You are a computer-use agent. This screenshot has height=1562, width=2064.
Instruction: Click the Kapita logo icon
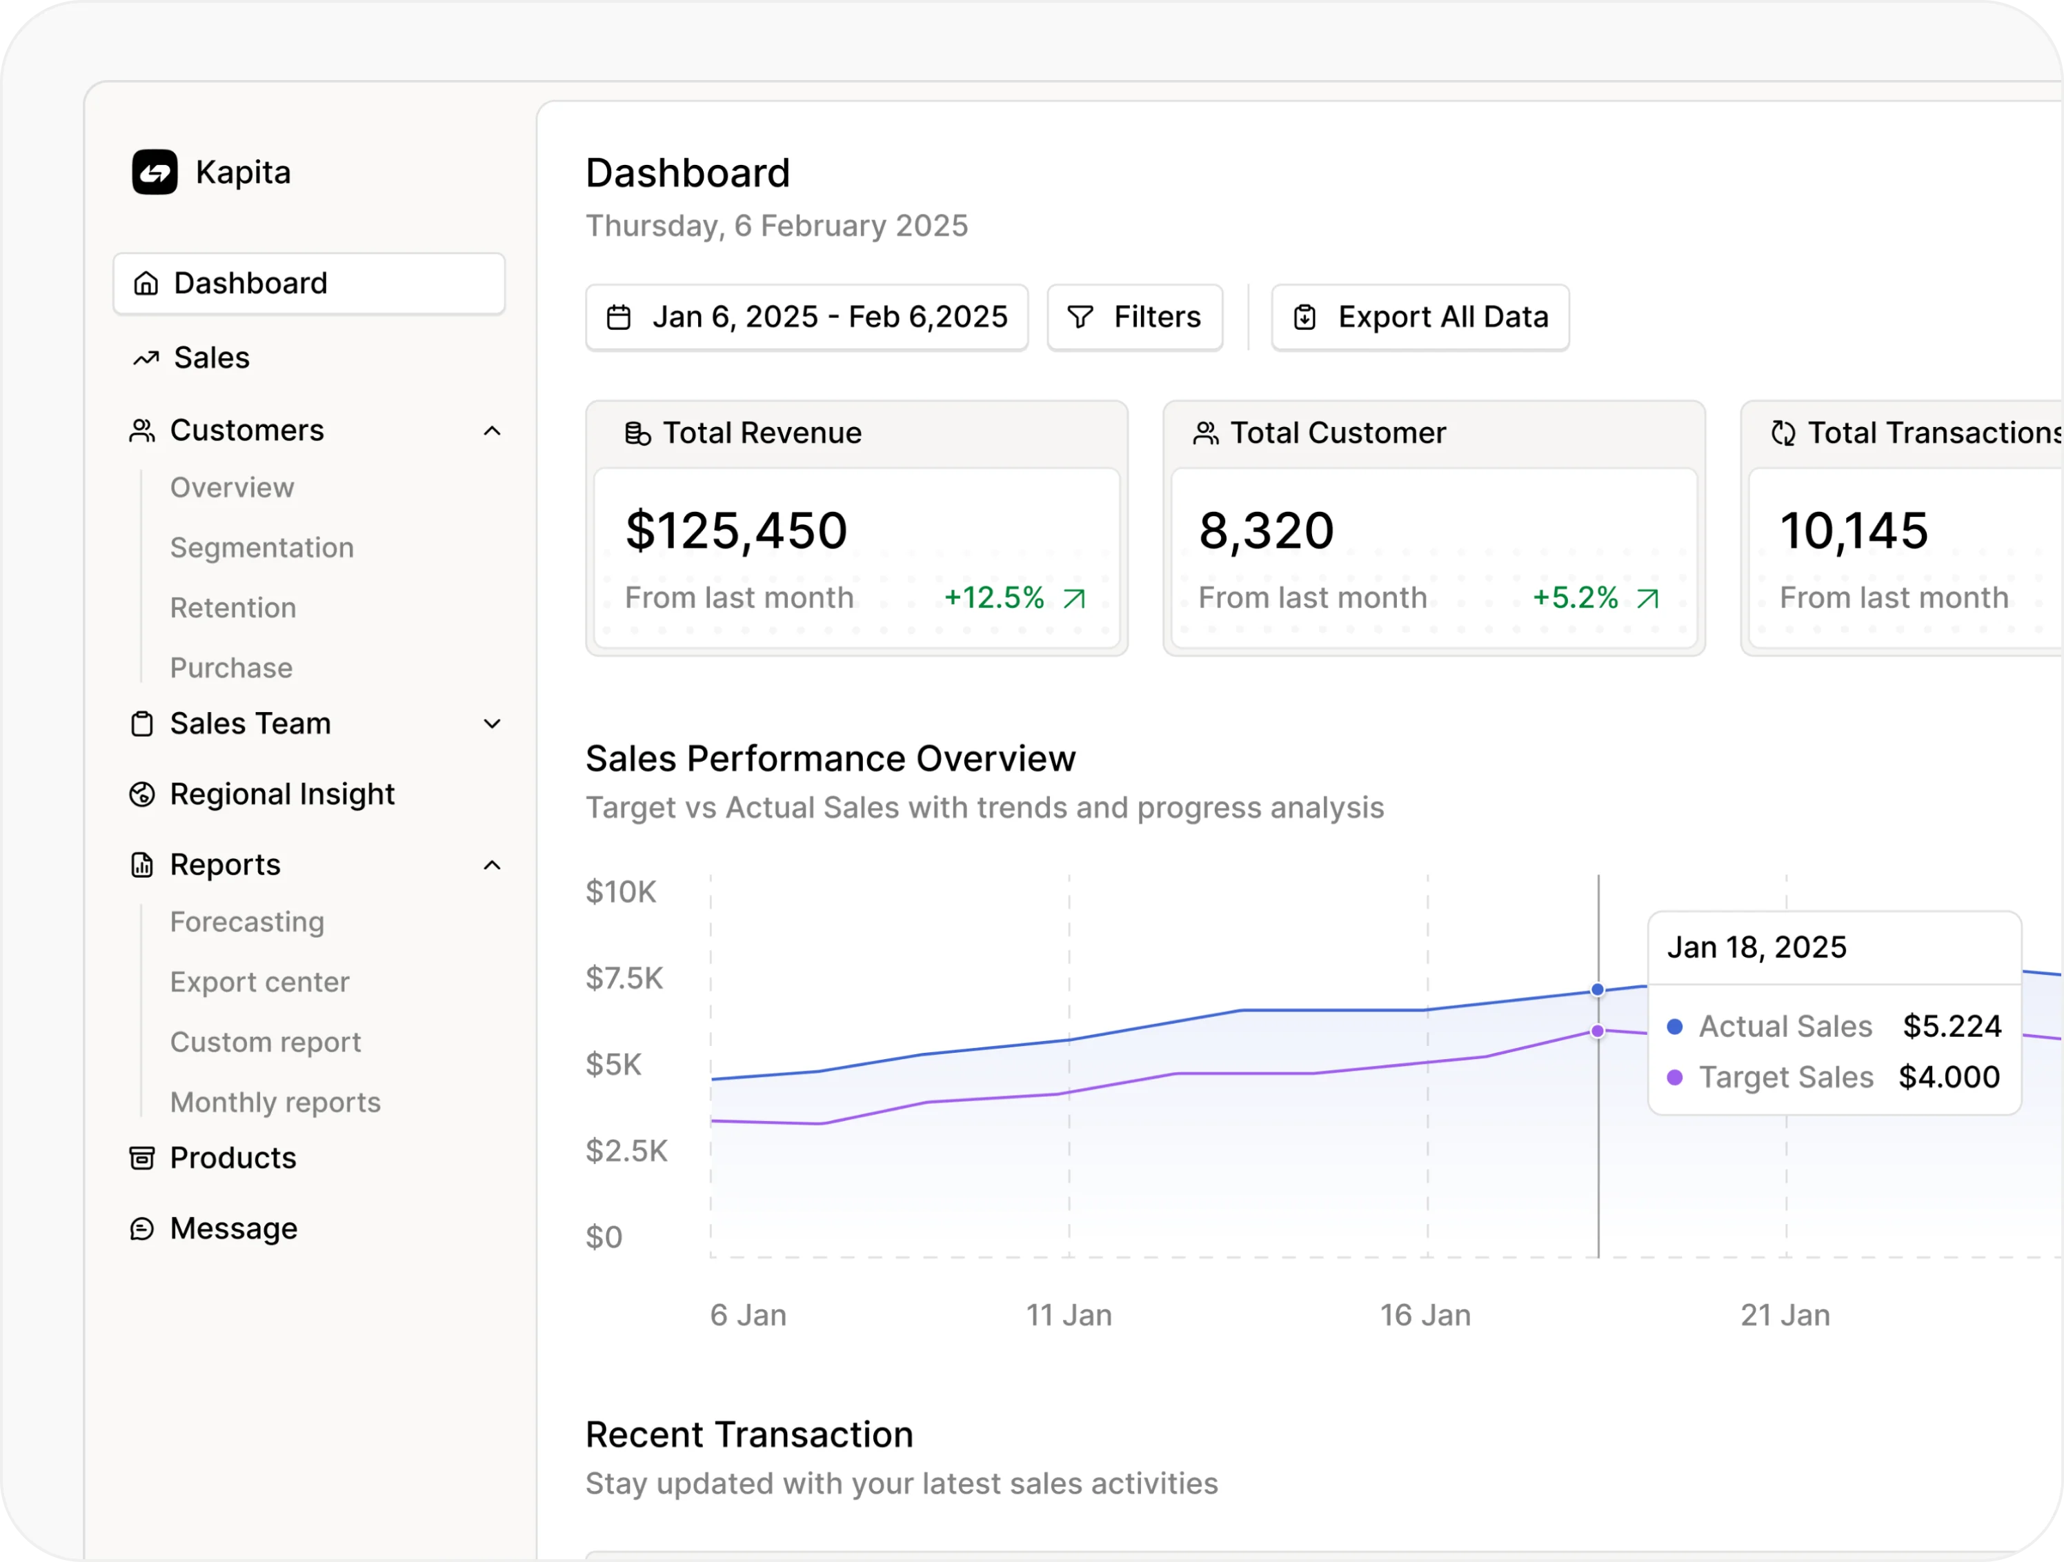pyautogui.click(x=154, y=172)
